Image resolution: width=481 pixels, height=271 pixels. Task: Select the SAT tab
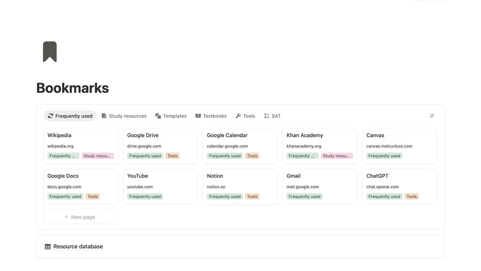click(272, 116)
